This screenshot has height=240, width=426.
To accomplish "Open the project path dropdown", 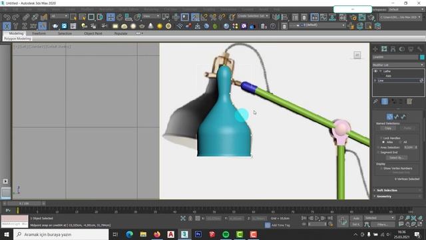I will pyautogui.click(x=400, y=17).
